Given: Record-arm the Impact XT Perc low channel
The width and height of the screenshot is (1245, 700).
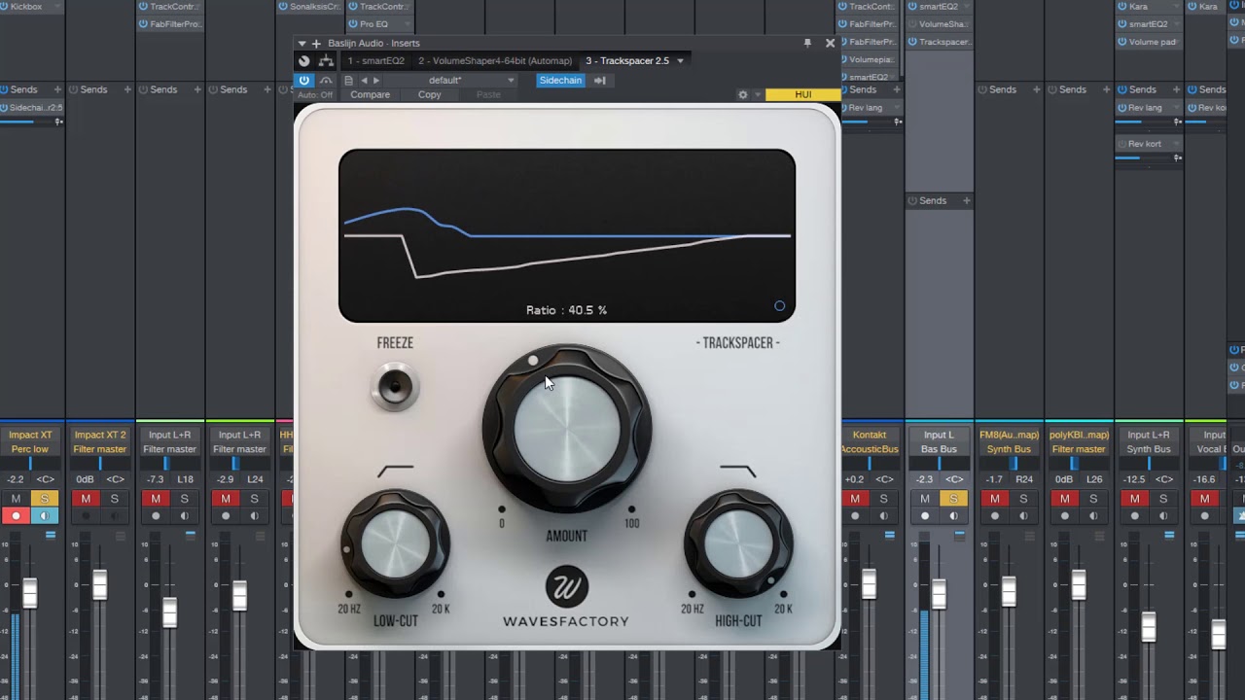Looking at the screenshot, I should point(16,516).
